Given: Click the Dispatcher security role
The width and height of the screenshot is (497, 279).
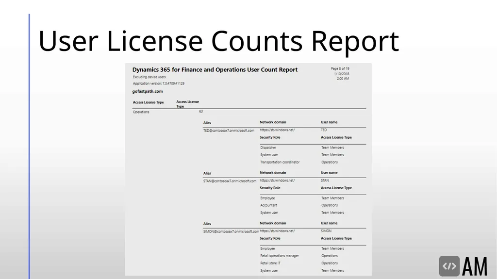Looking at the screenshot, I should coord(268,148).
